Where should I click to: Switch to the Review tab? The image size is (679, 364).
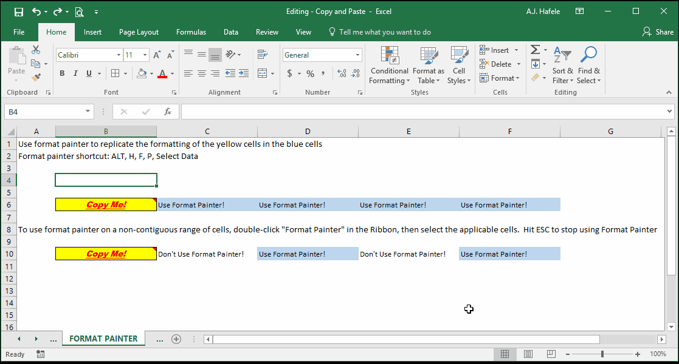(267, 32)
